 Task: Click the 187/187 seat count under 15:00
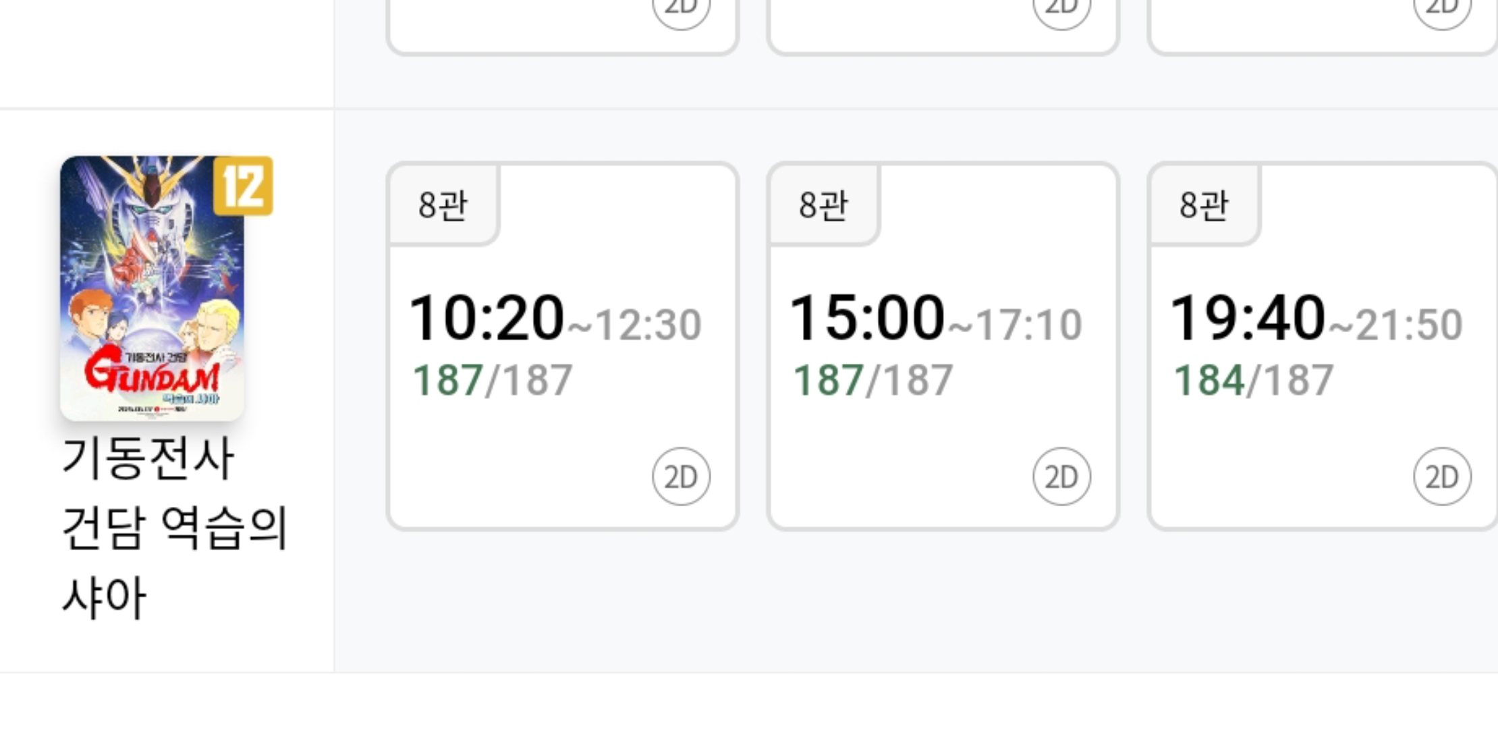tap(873, 380)
